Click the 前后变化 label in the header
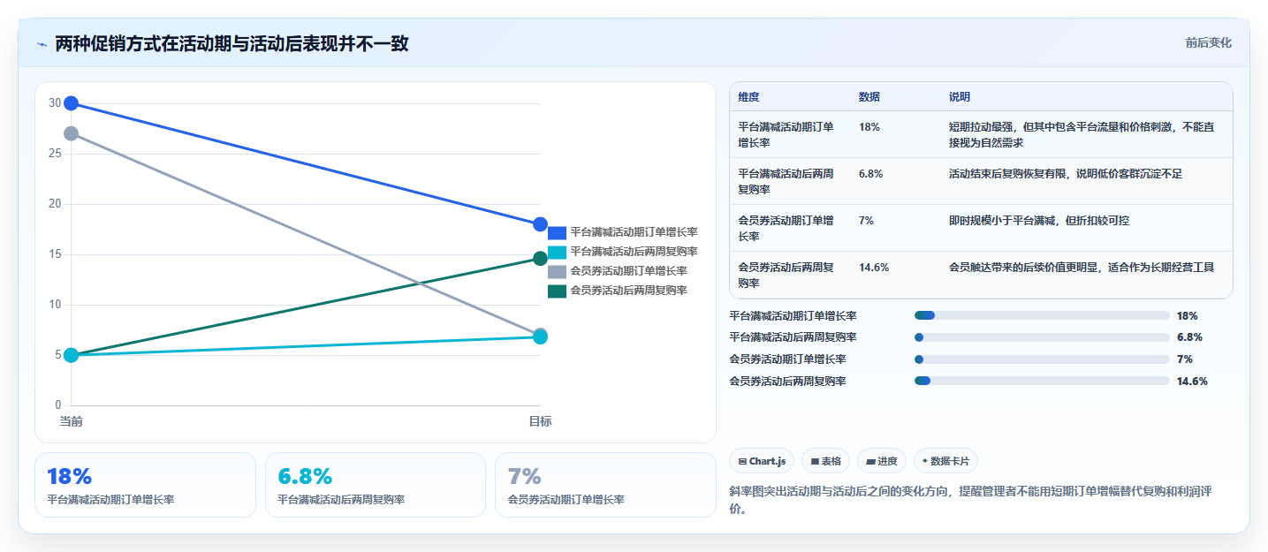The height and width of the screenshot is (552, 1268). pyautogui.click(x=1208, y=42)
